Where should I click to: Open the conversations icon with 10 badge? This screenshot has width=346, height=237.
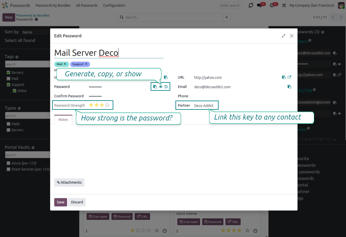pos(259,5)
